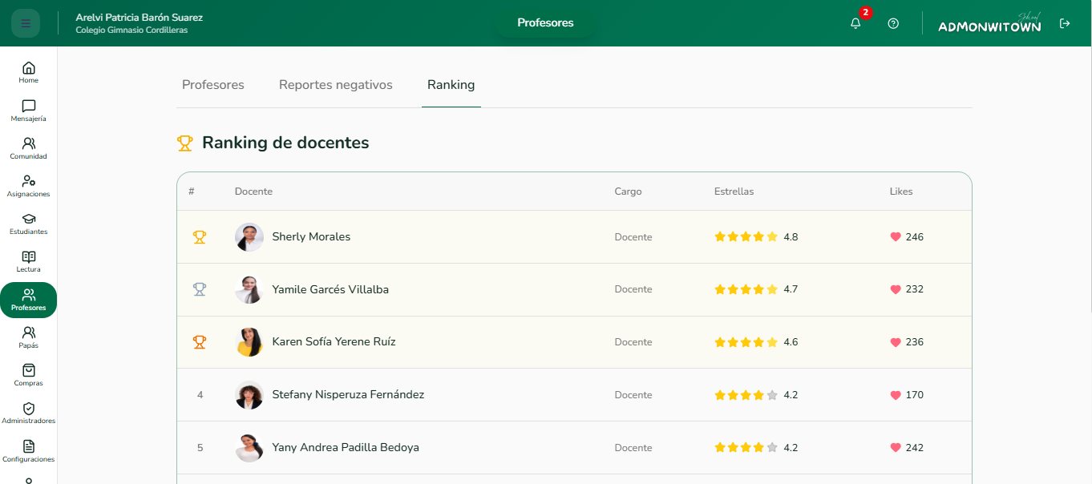Screen dimensions: 1092x484
Task: Click the logout icon
Action: click(1065, 23)
